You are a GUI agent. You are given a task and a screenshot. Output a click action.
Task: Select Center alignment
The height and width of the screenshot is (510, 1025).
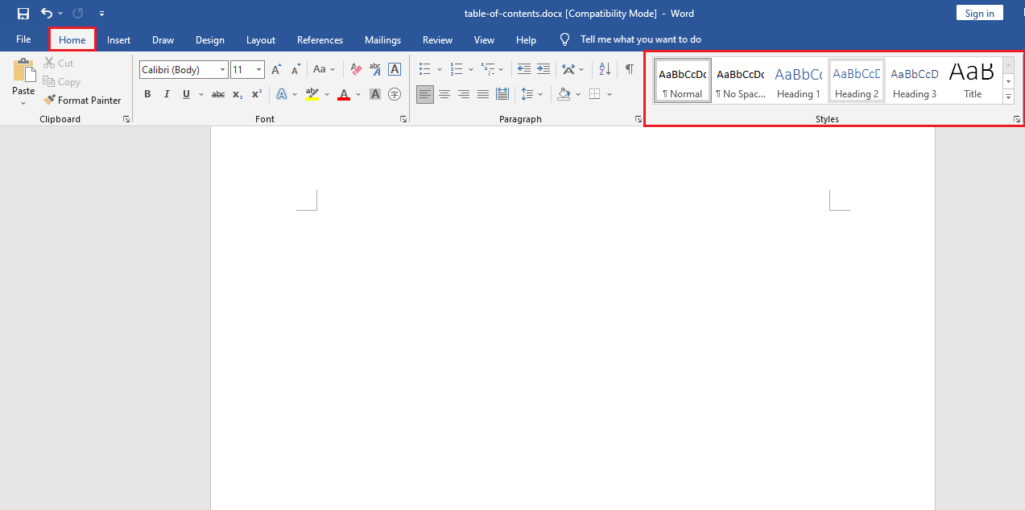pyautogui.click(x=444, y=94)
